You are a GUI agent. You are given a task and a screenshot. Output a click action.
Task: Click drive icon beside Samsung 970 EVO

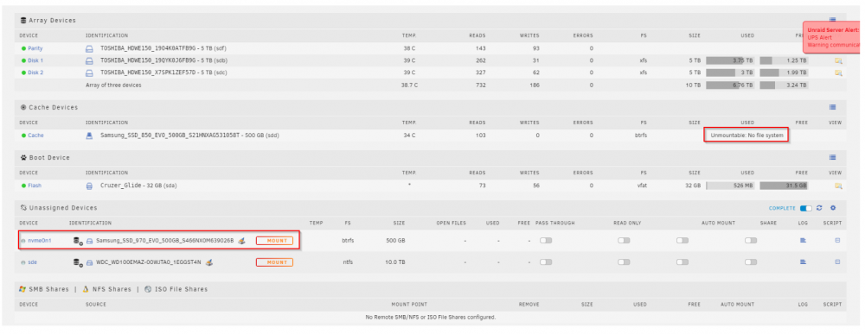89,241
